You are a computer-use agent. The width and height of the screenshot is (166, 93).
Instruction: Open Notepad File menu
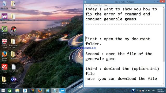[x=86, y=5]
